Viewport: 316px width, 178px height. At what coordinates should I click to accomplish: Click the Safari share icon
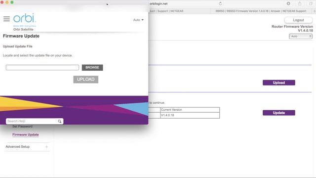pos(300,3)
